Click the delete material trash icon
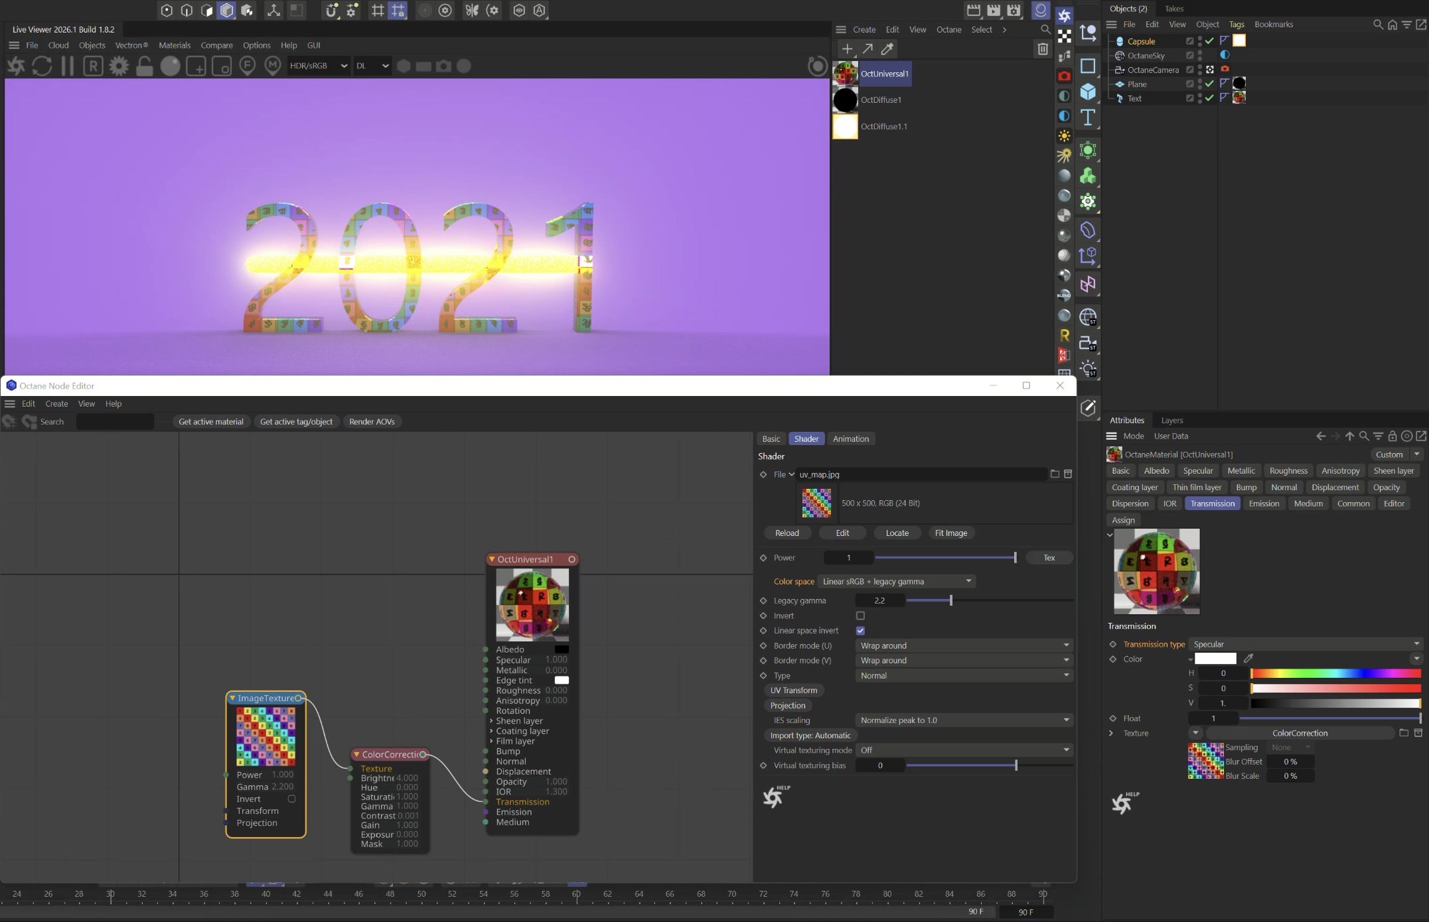Image resolution: width=1429 pixels, height=922 pixels. [x=1042, y=49]
